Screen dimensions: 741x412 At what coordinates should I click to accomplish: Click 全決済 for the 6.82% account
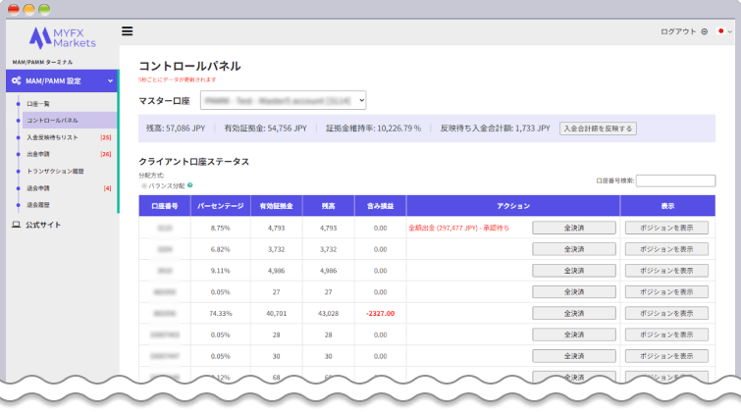574,249
